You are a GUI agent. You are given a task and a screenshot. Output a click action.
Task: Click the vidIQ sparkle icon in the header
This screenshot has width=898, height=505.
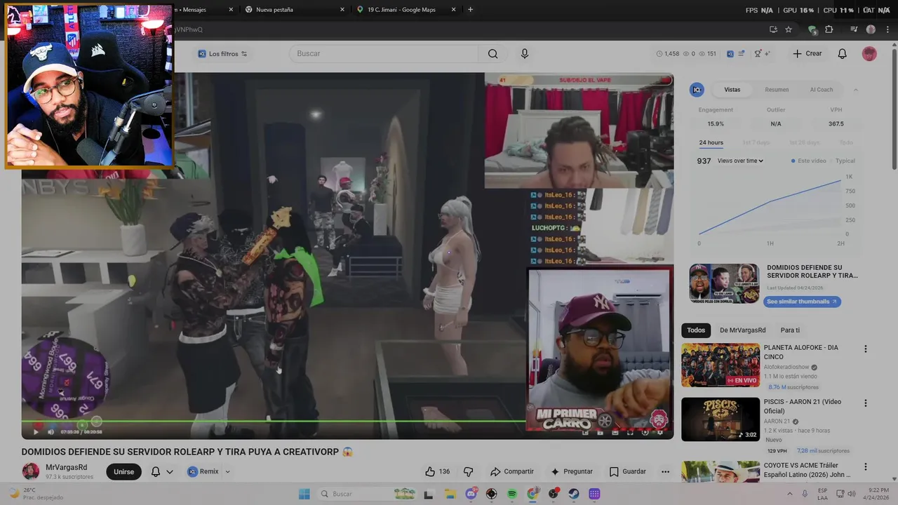(x=767, y=53)
